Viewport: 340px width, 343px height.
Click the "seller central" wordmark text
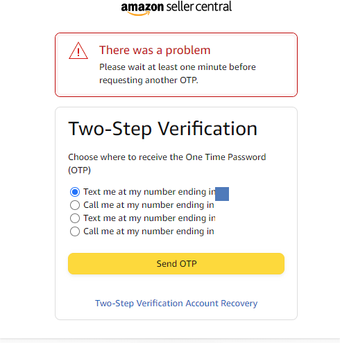coord(199,6)
